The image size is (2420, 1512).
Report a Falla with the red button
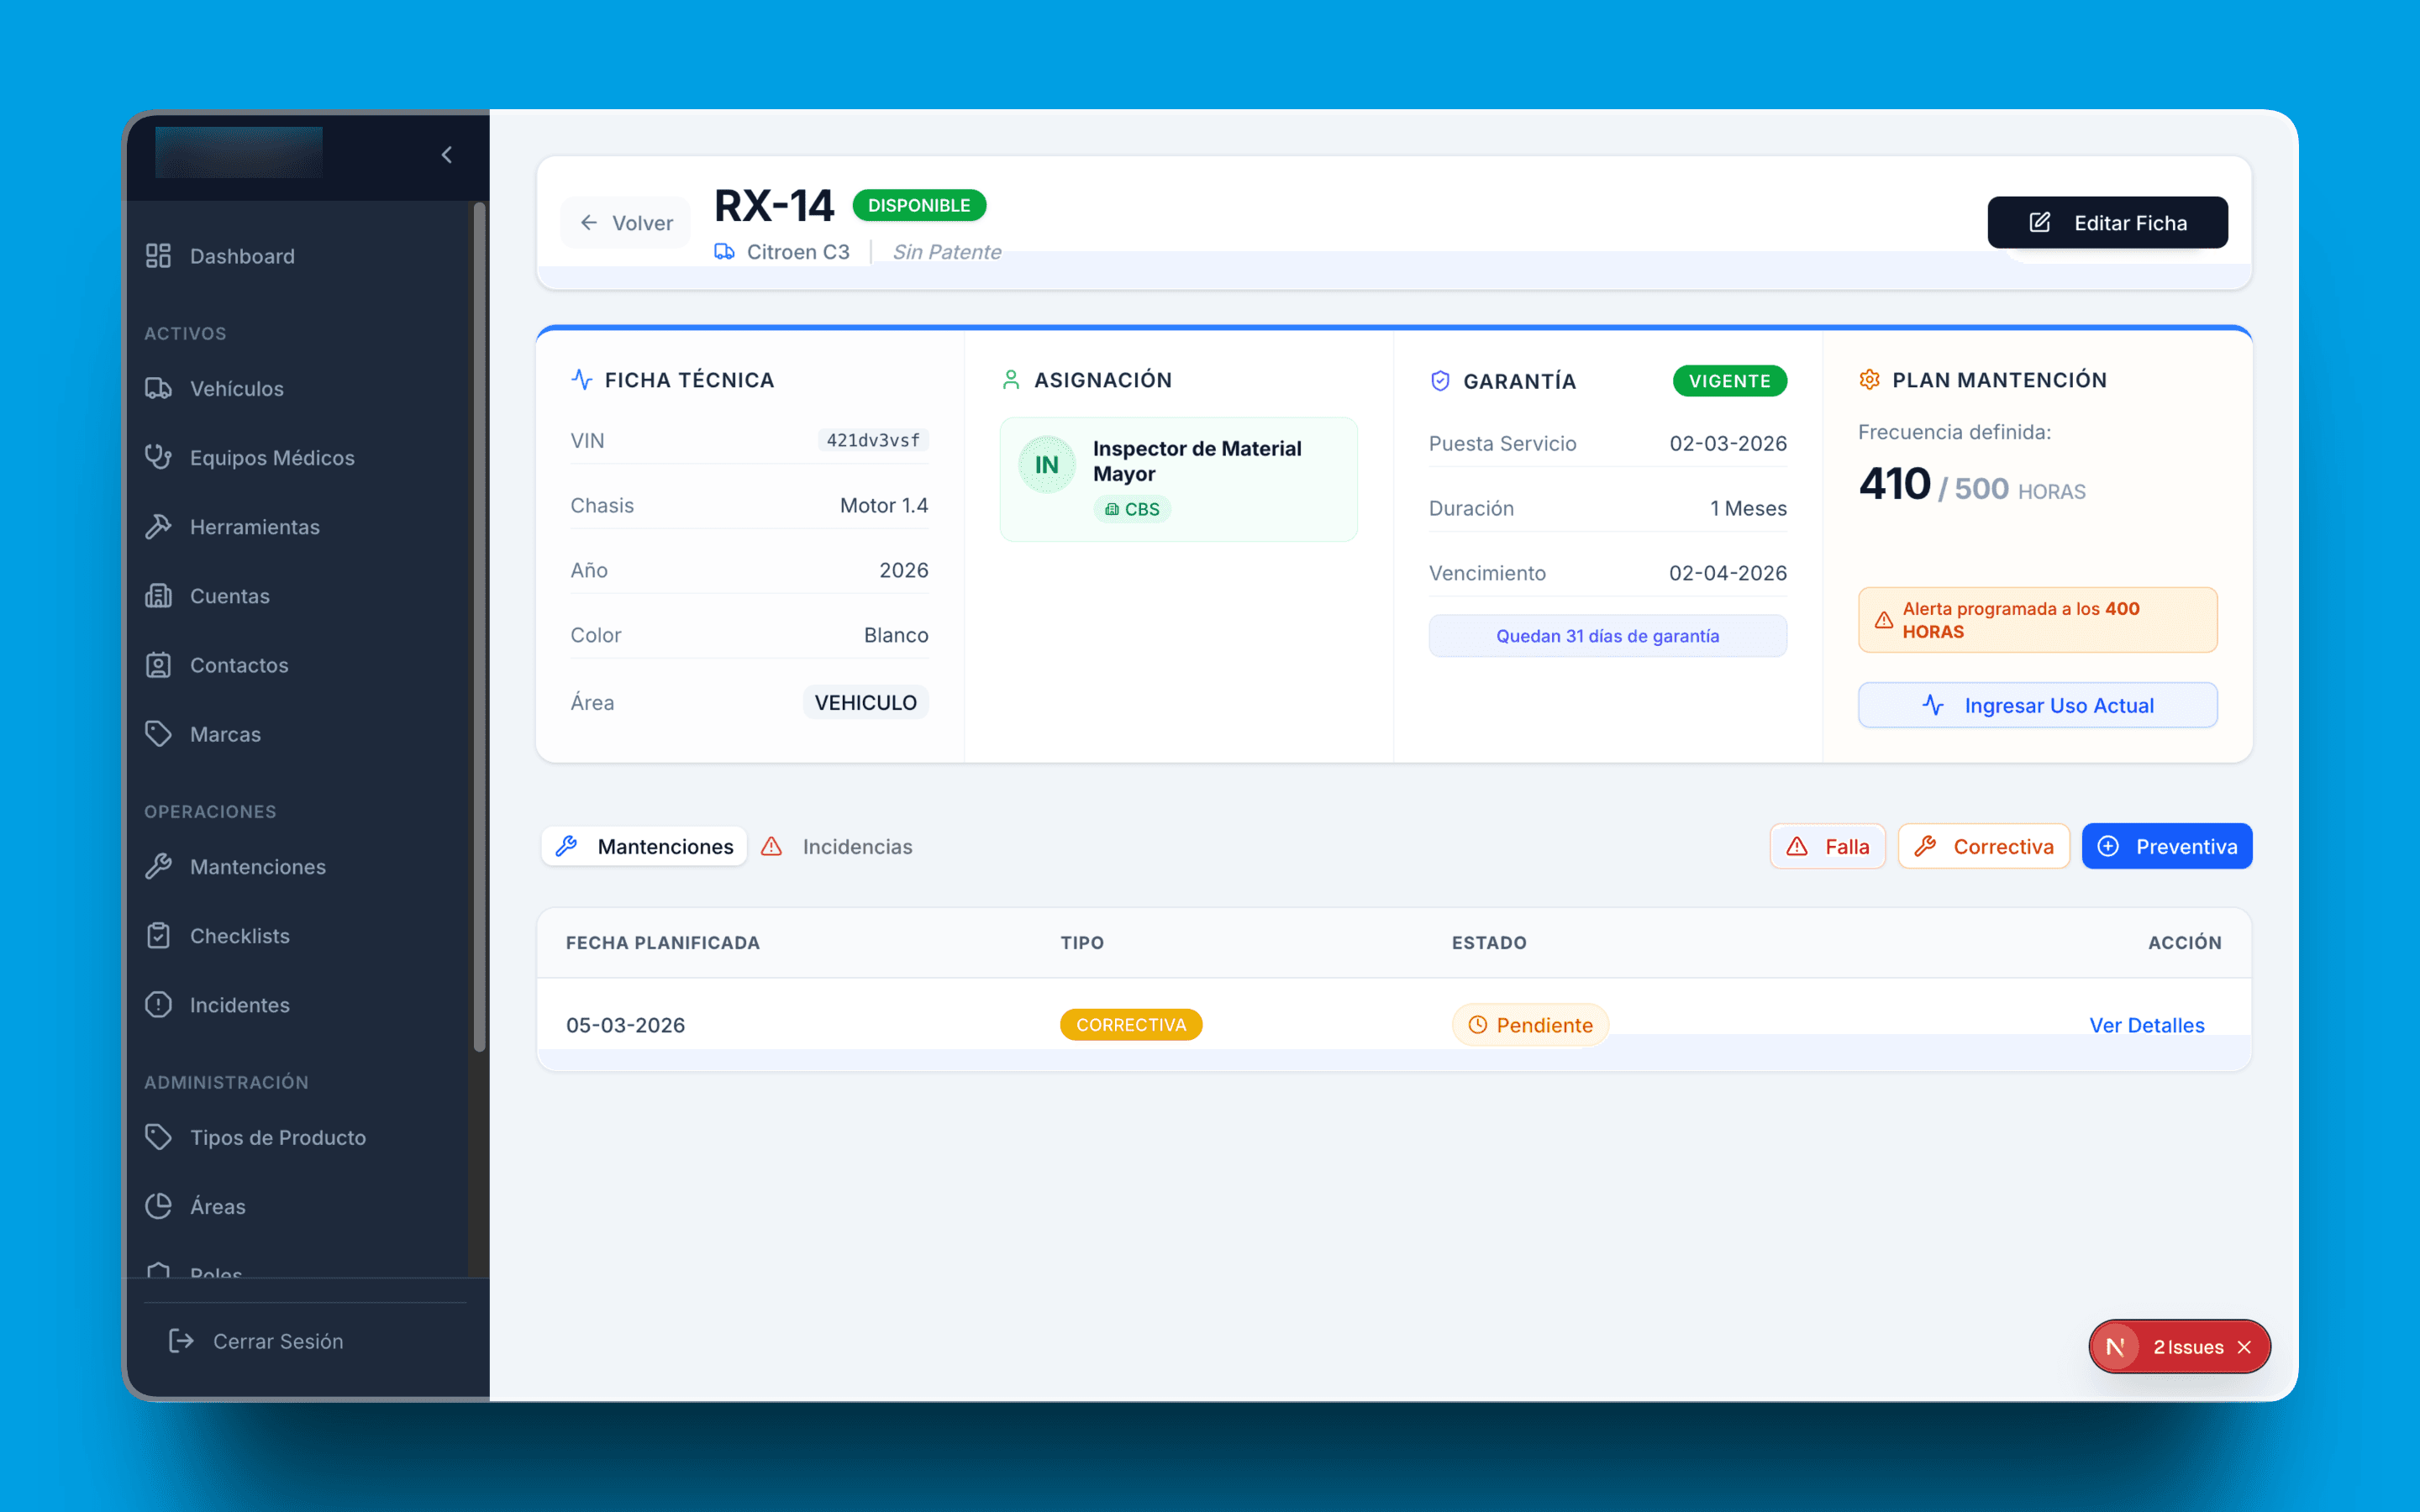(x=1827, y=847)
